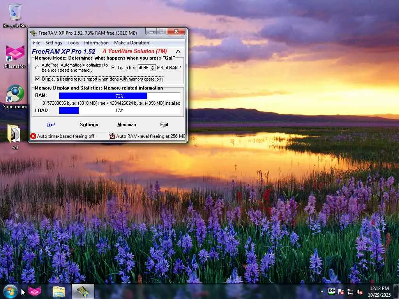The width and height of the screenshot is (399, 299).
Task: Increase the MB of RAM stepper value
Action: pyautogui.click(x=152, y=66)
